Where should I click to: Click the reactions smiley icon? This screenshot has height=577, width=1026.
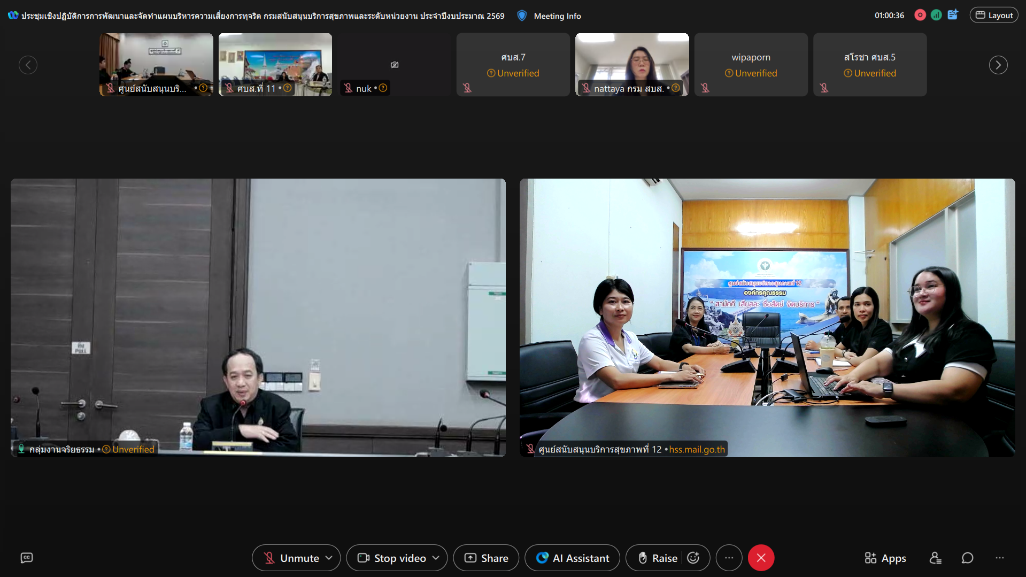click(x=693, y=558)
